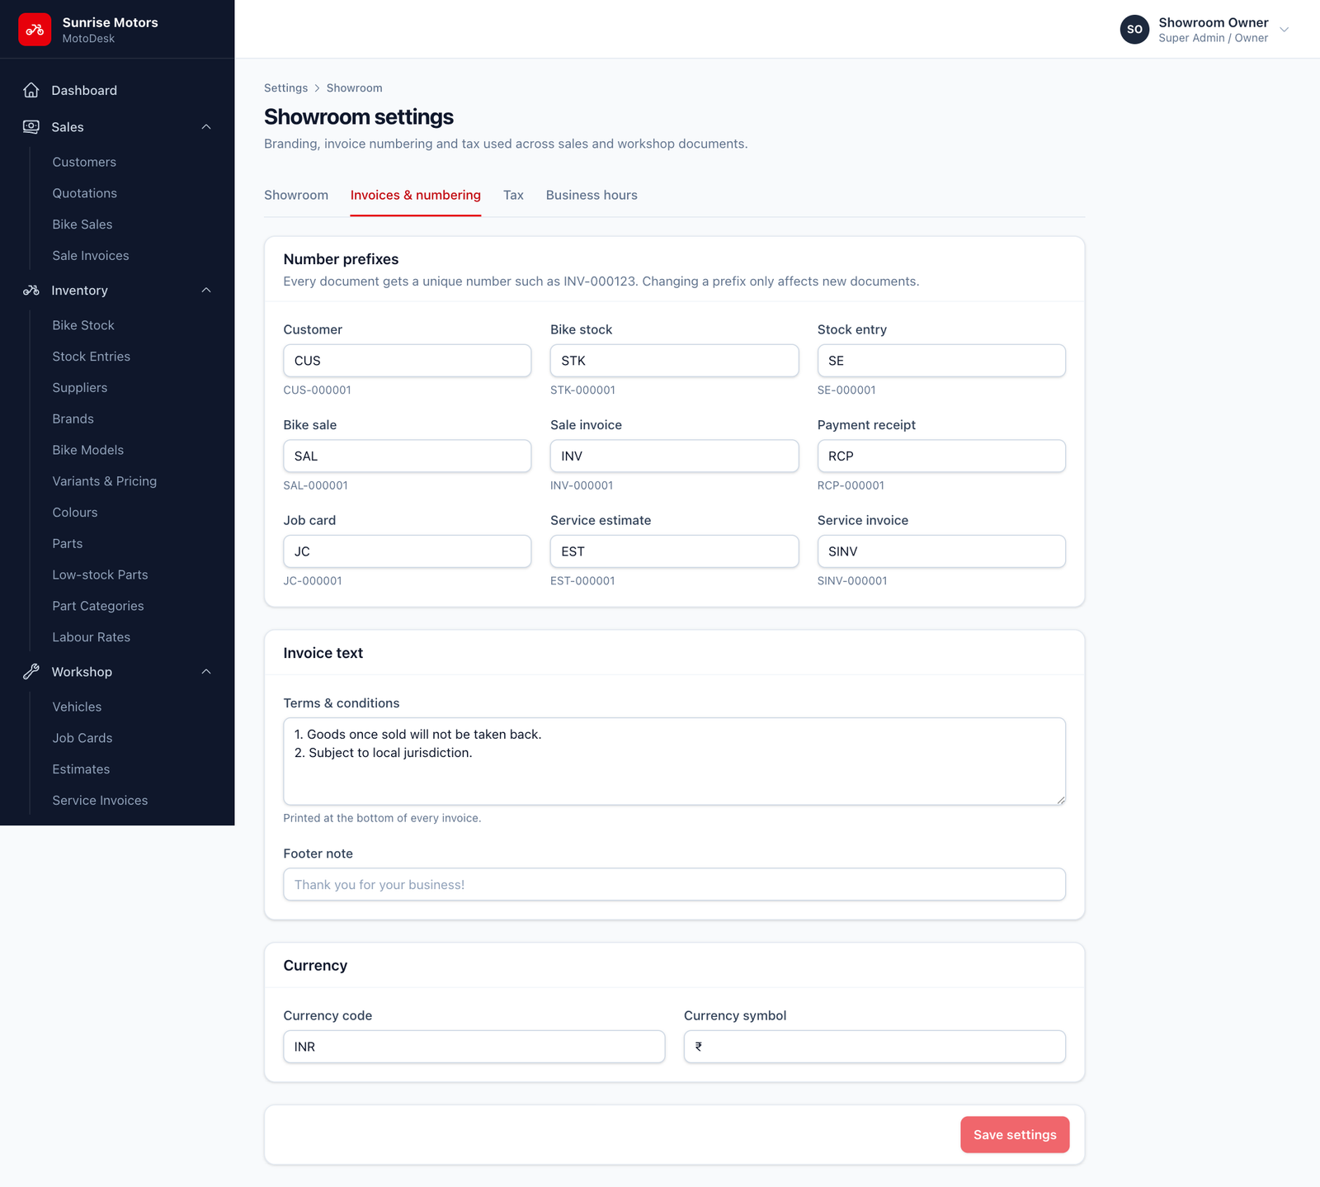
Task: Open the Business hours tab
Action: (x=592, y=196)
